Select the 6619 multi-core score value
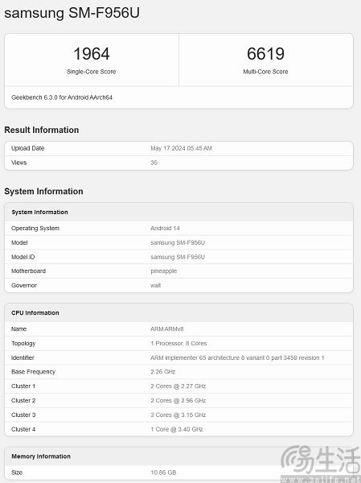 [x=265, y=54]
